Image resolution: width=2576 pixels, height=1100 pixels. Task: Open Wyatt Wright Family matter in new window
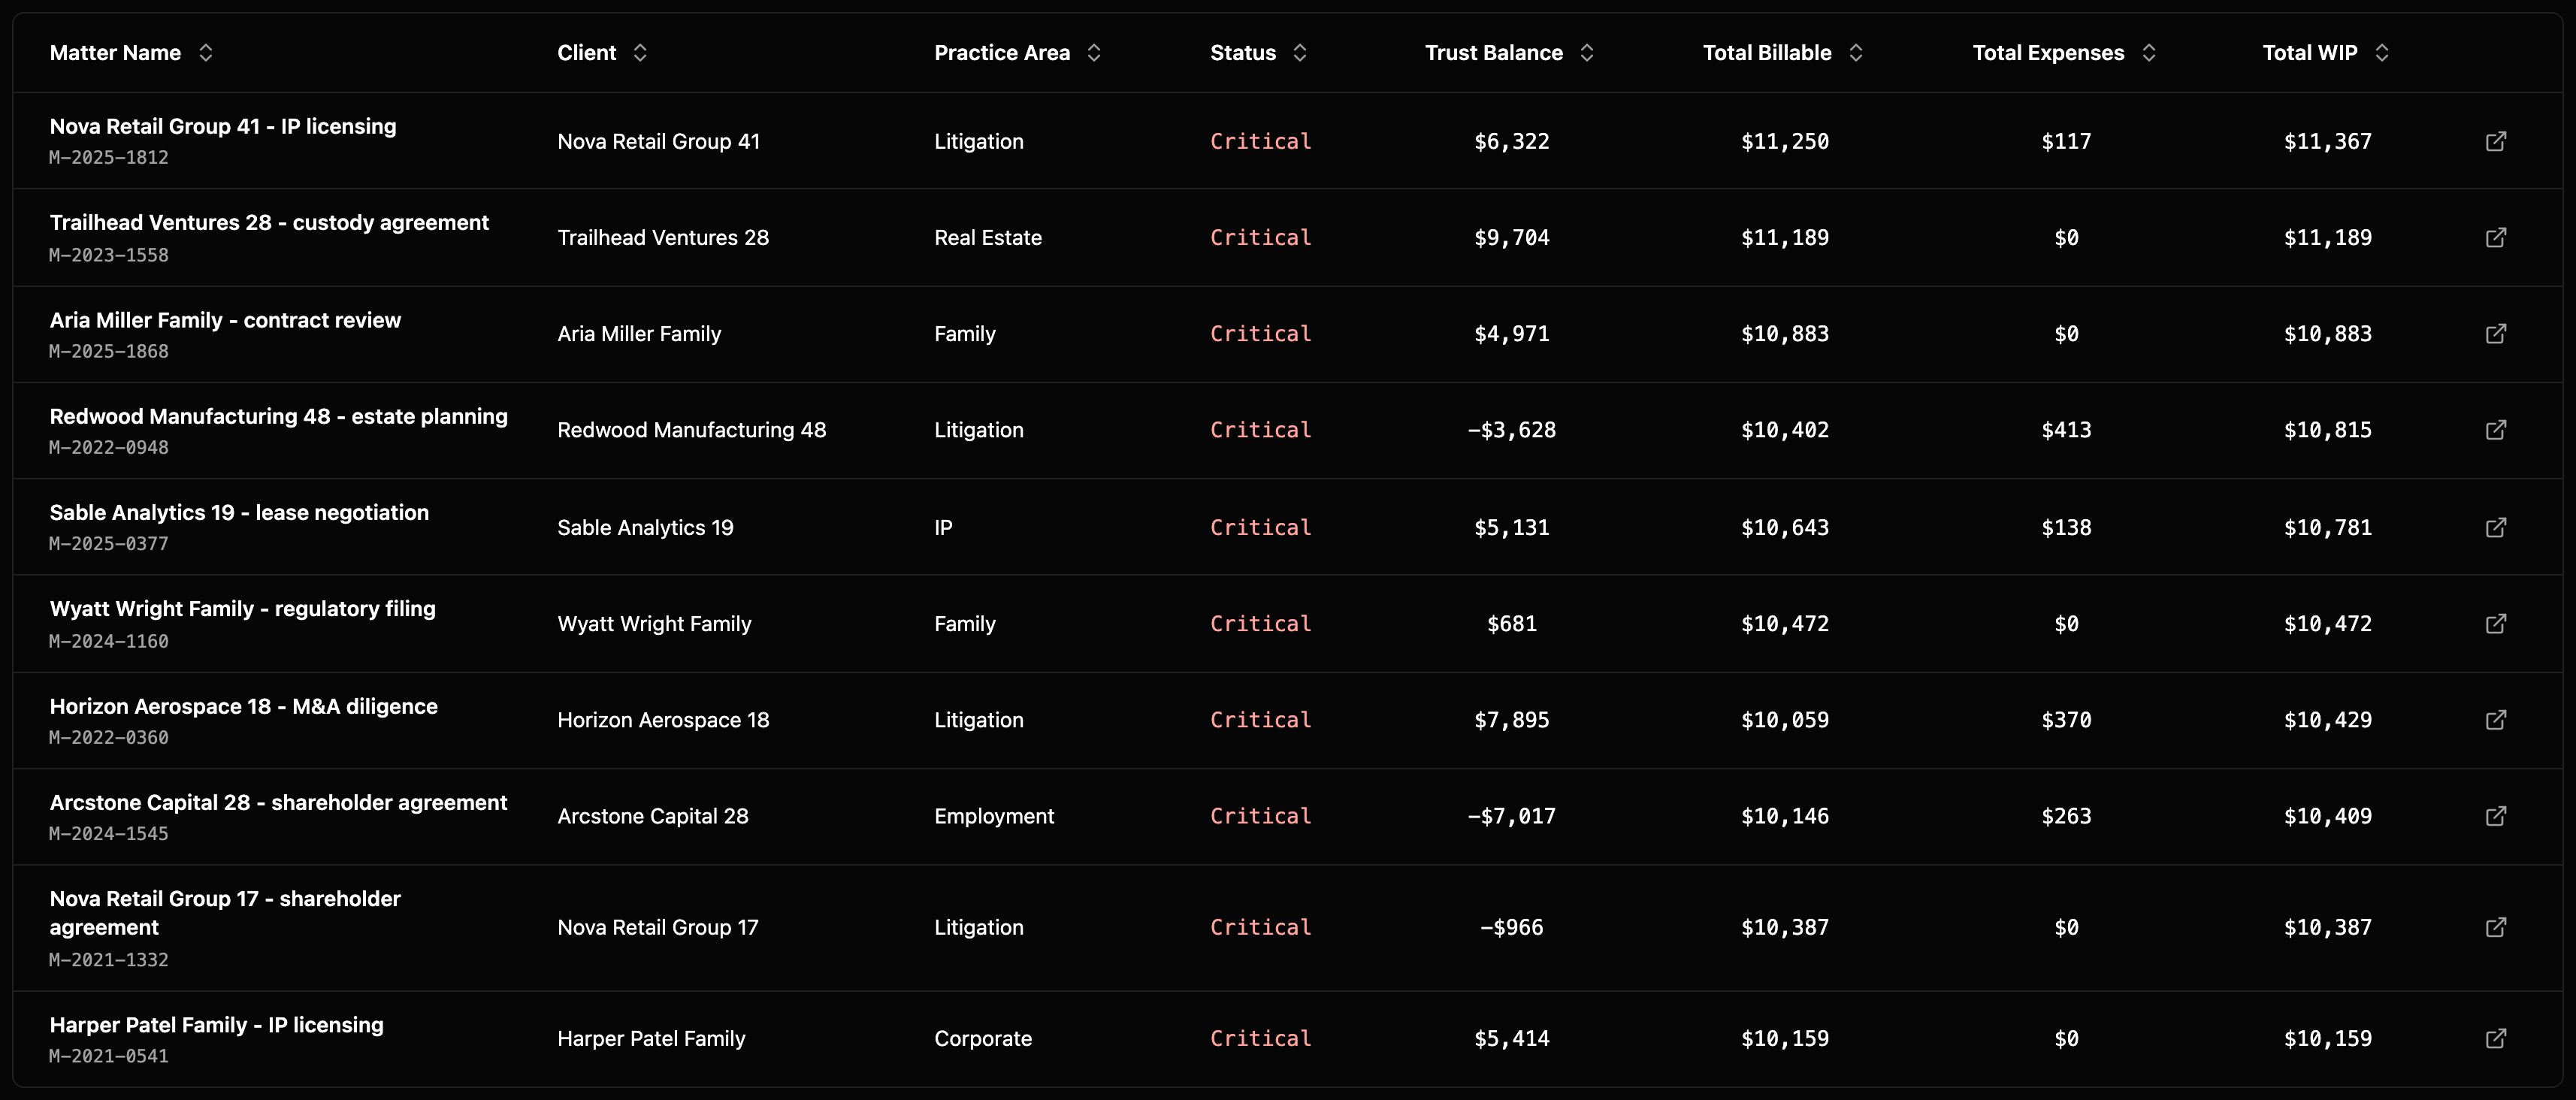tap(2496, 623)
